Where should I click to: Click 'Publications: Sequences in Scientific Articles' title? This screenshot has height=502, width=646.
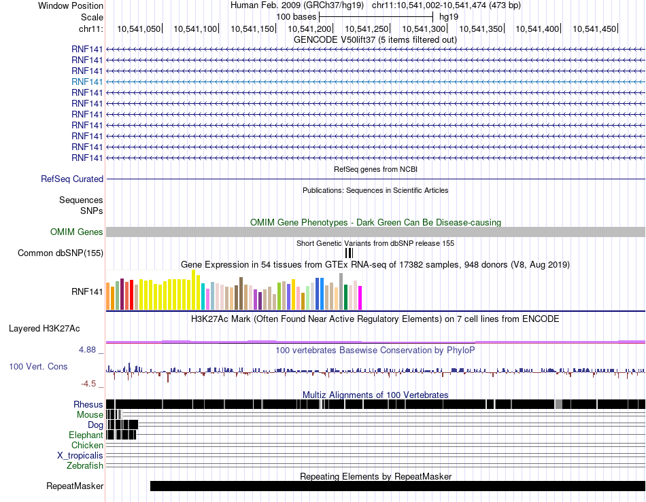pos(375,190)
